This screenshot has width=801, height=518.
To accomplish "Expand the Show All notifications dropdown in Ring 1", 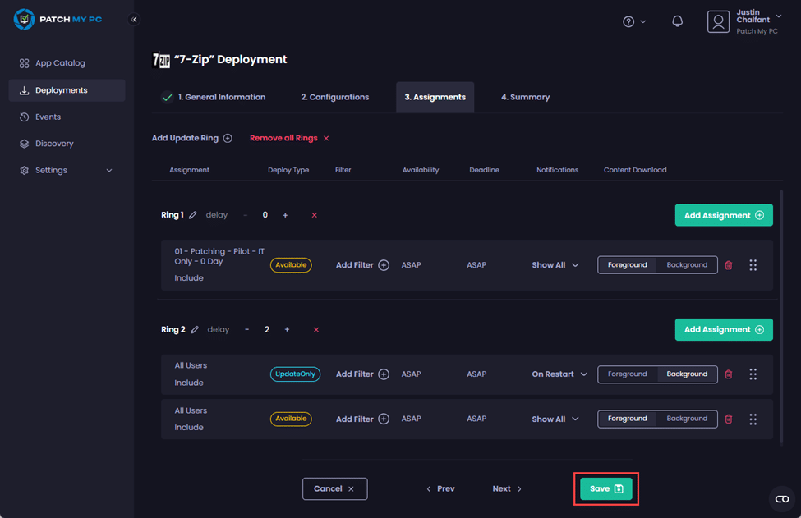I will 555,265.
